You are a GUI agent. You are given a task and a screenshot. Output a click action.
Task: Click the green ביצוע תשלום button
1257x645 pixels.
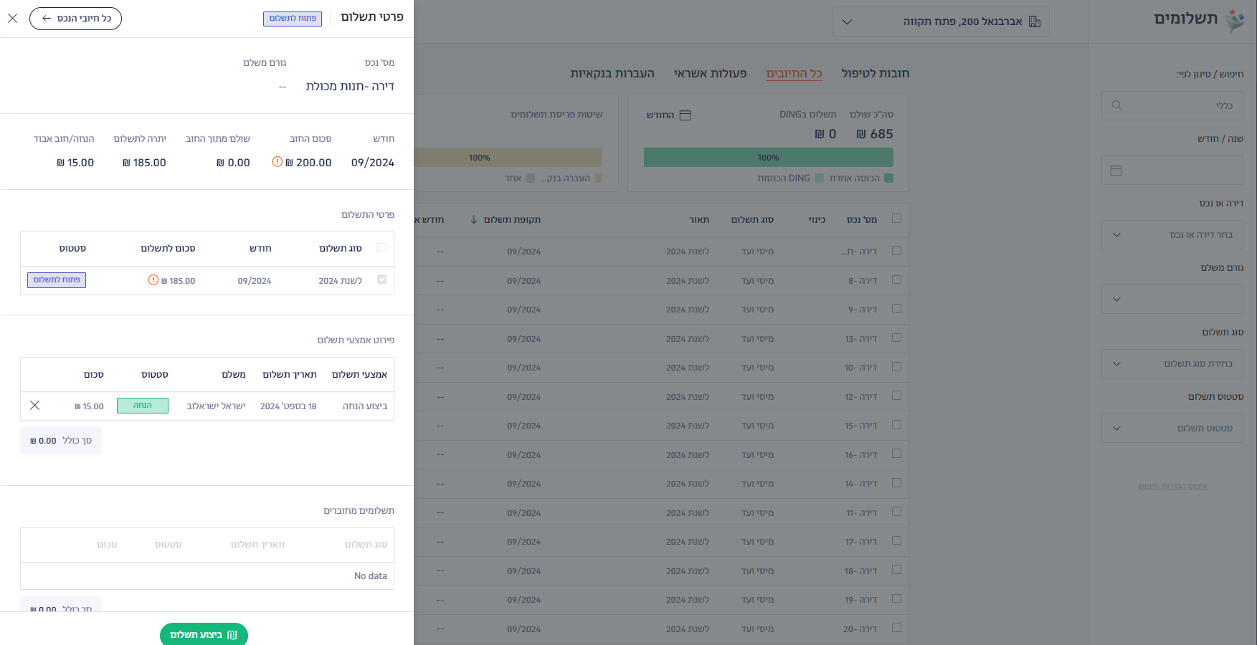click(204, 634)
